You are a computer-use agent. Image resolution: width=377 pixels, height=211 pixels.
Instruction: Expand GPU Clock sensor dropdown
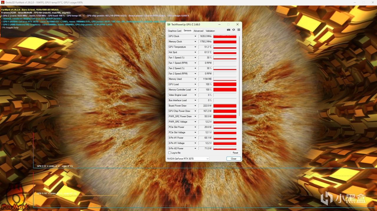click(x=195, y=36)
